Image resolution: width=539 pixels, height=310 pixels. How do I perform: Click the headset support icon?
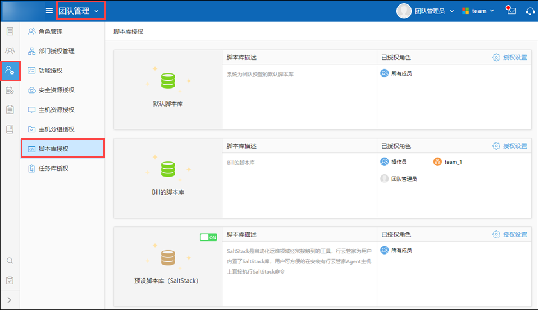[x=529, y=11]
